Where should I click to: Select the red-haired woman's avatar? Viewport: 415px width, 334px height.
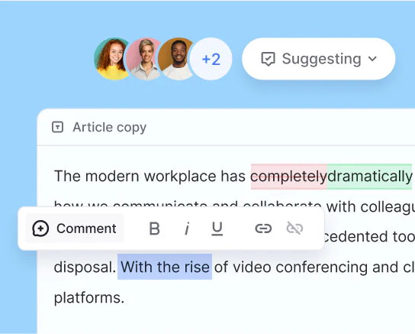111,59
